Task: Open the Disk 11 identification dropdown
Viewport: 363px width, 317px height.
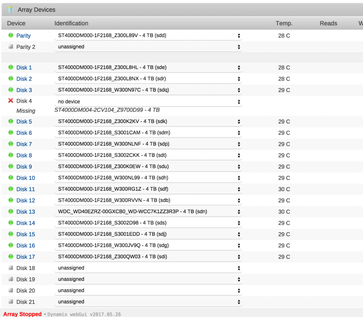Action: coord(148,189)
